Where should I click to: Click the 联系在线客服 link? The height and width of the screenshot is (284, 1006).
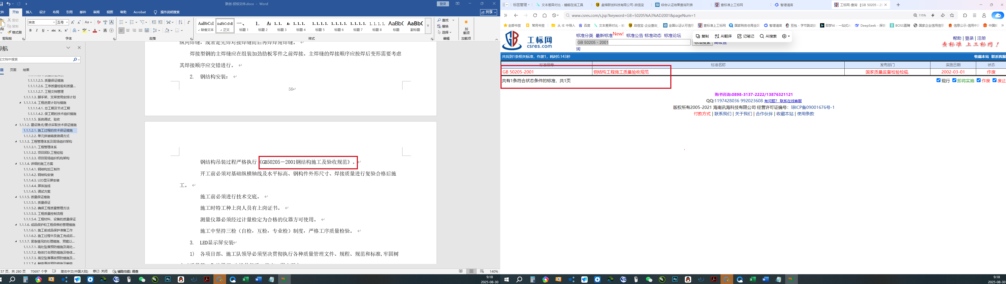click(x=790, y=101)
